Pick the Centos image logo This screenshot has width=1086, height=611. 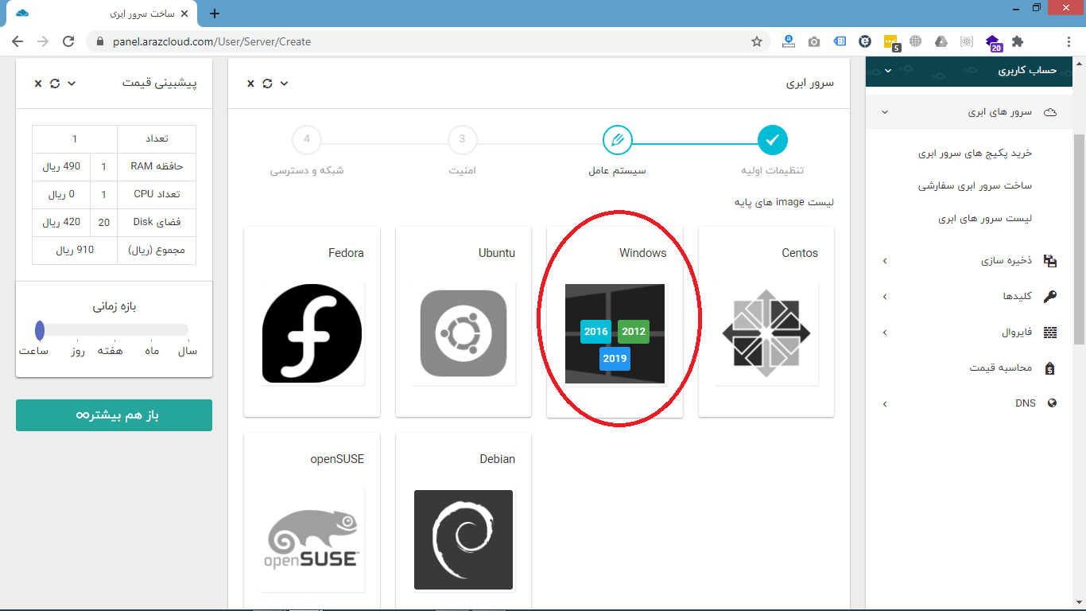click(766, 333)
